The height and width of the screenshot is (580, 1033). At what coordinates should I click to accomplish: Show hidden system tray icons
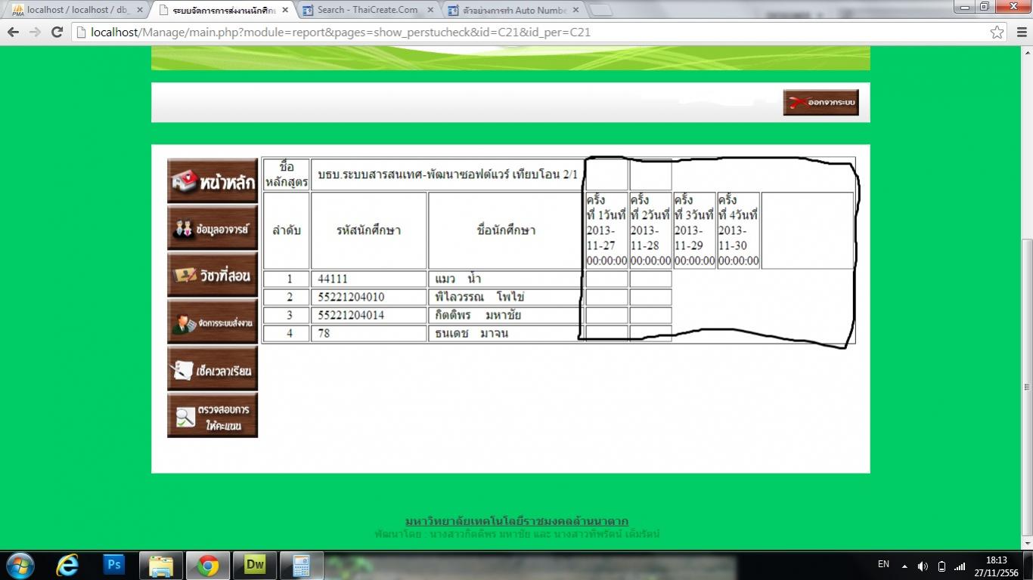[904, 566]
